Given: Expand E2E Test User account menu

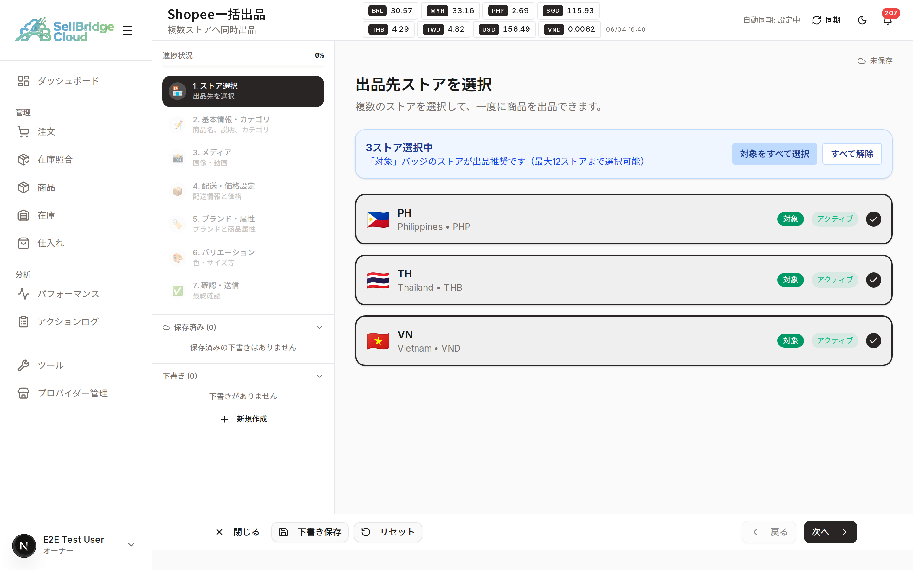Looking at the screenshot, I should click(131, 544).
